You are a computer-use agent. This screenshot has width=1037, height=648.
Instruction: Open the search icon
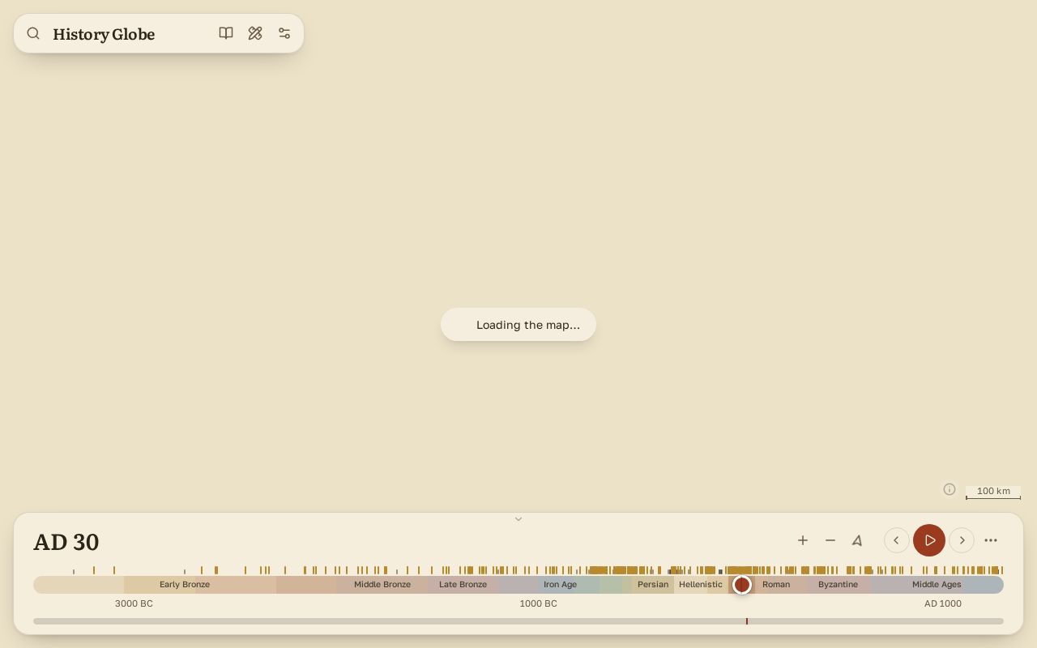33,33
